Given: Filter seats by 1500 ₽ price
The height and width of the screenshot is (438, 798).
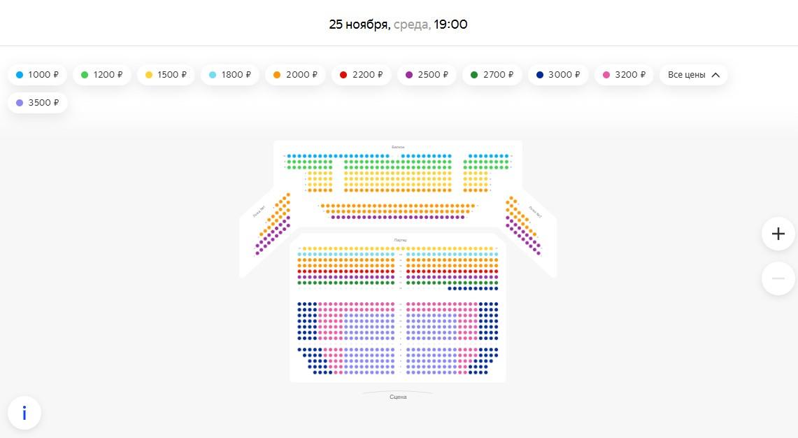Looking at the screenshot, I should click(x=166, y=75).
